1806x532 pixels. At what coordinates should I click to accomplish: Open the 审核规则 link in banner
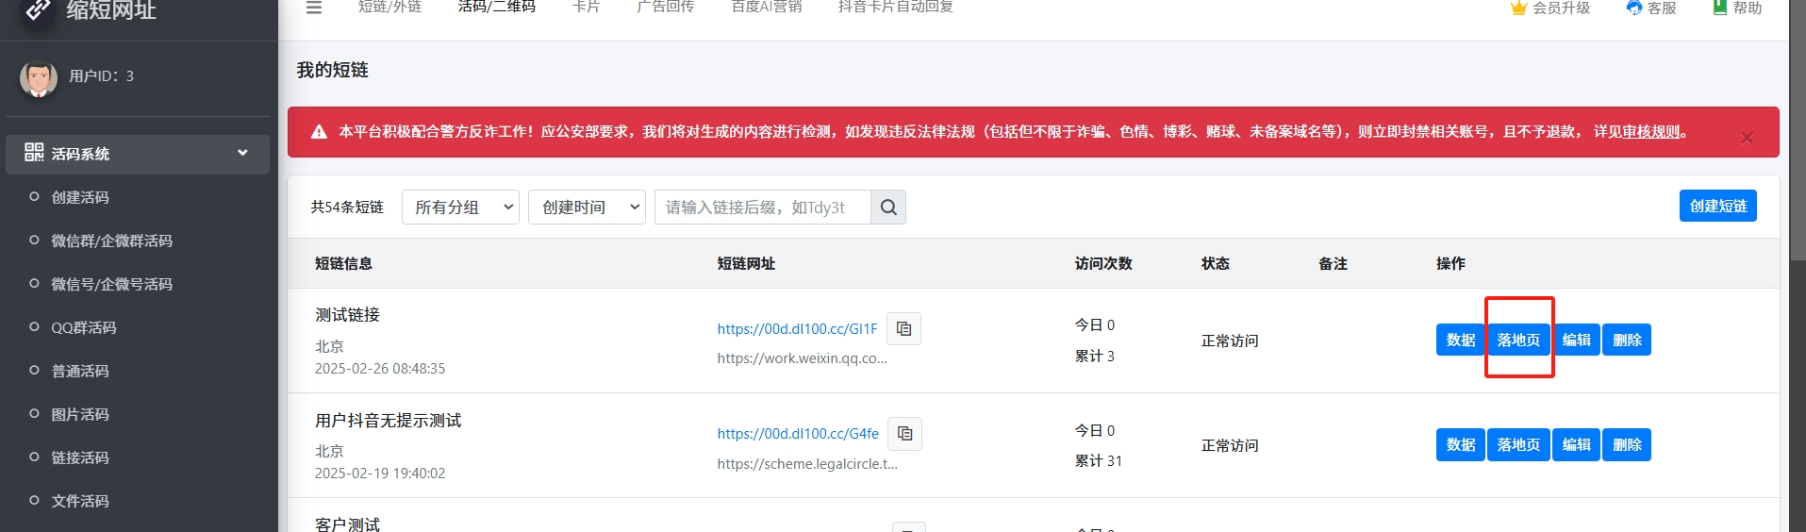[x=1651, y=132]
